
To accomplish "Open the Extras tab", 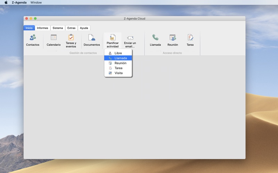I will tap(71, 28).
